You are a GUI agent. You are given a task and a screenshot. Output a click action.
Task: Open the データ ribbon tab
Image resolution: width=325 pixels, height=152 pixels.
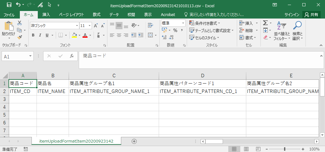pyautogui.click(x=114, y=15)
